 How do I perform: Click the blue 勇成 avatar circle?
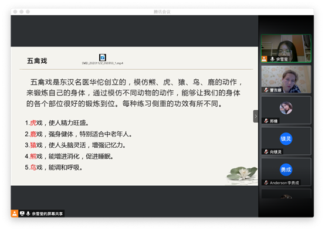pos(286,169)
